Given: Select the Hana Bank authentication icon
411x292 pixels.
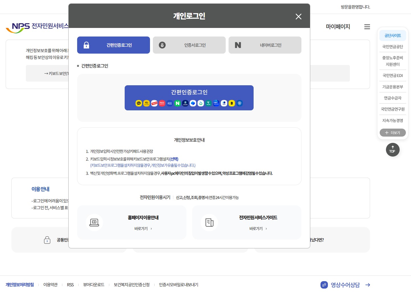Looking at the screenshot, I should pos(208,103).
